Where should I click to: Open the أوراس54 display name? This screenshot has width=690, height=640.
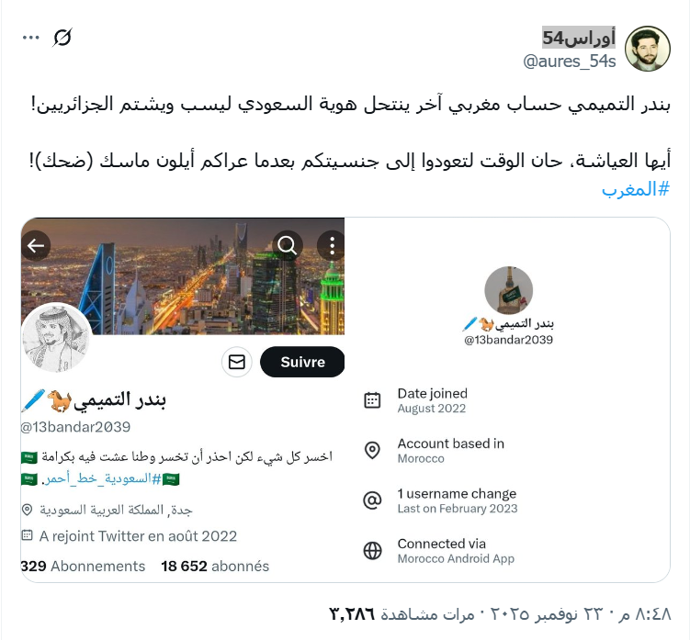(x=579, y=38)
